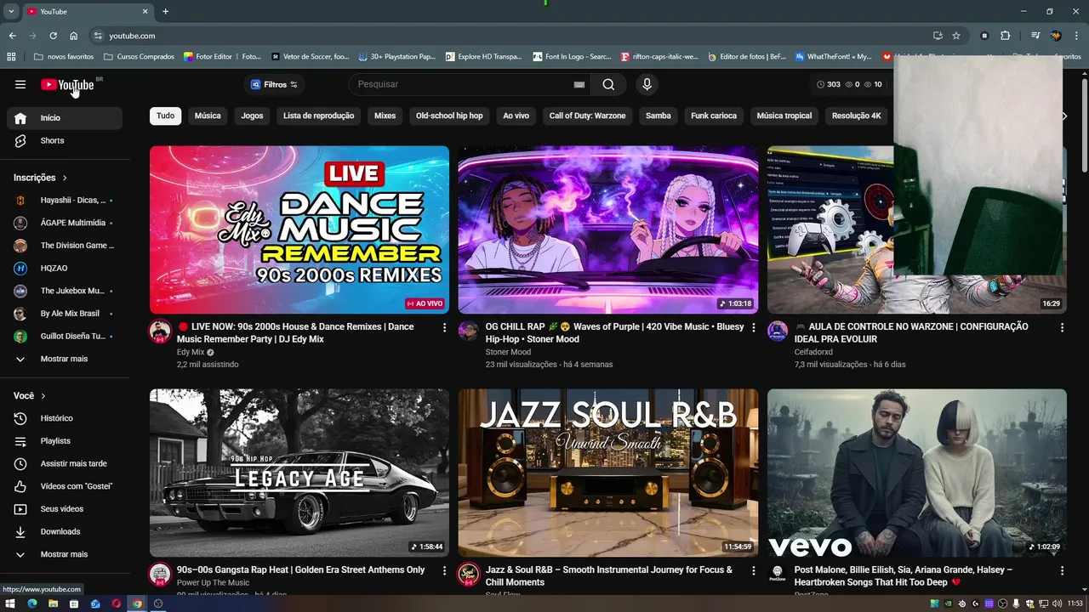
Task: Reload the page with the browser refresh button
Action: click(53, 36)
